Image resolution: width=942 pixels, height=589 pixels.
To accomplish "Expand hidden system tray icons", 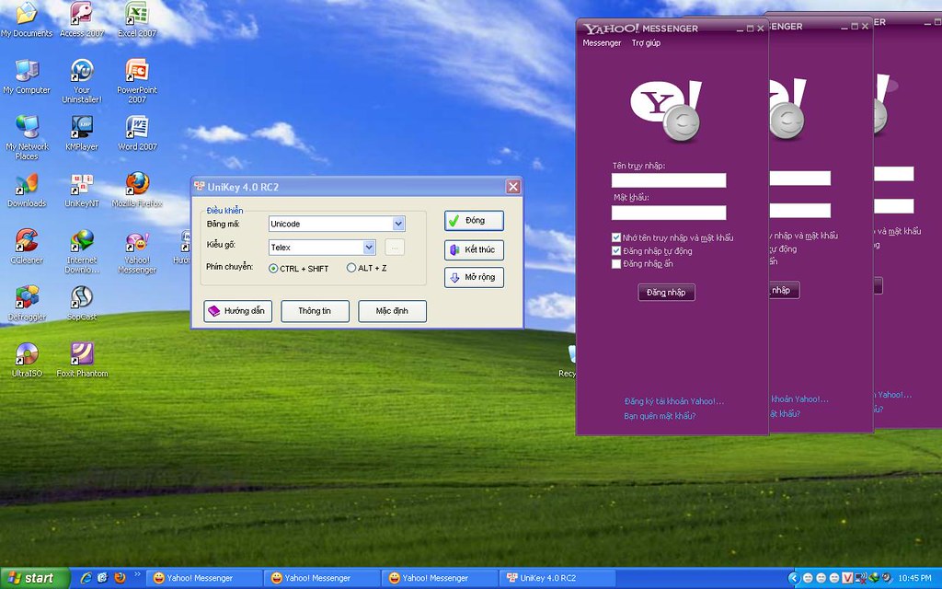I will [794, 578].
